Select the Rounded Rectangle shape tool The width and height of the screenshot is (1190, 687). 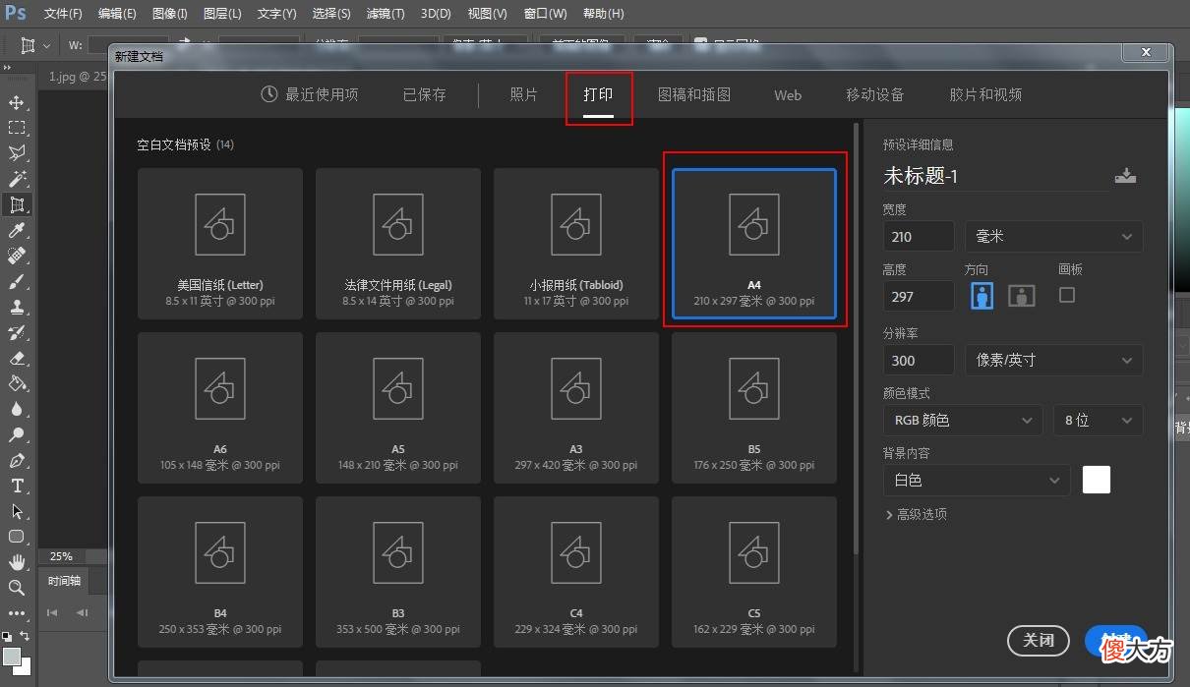17,537
